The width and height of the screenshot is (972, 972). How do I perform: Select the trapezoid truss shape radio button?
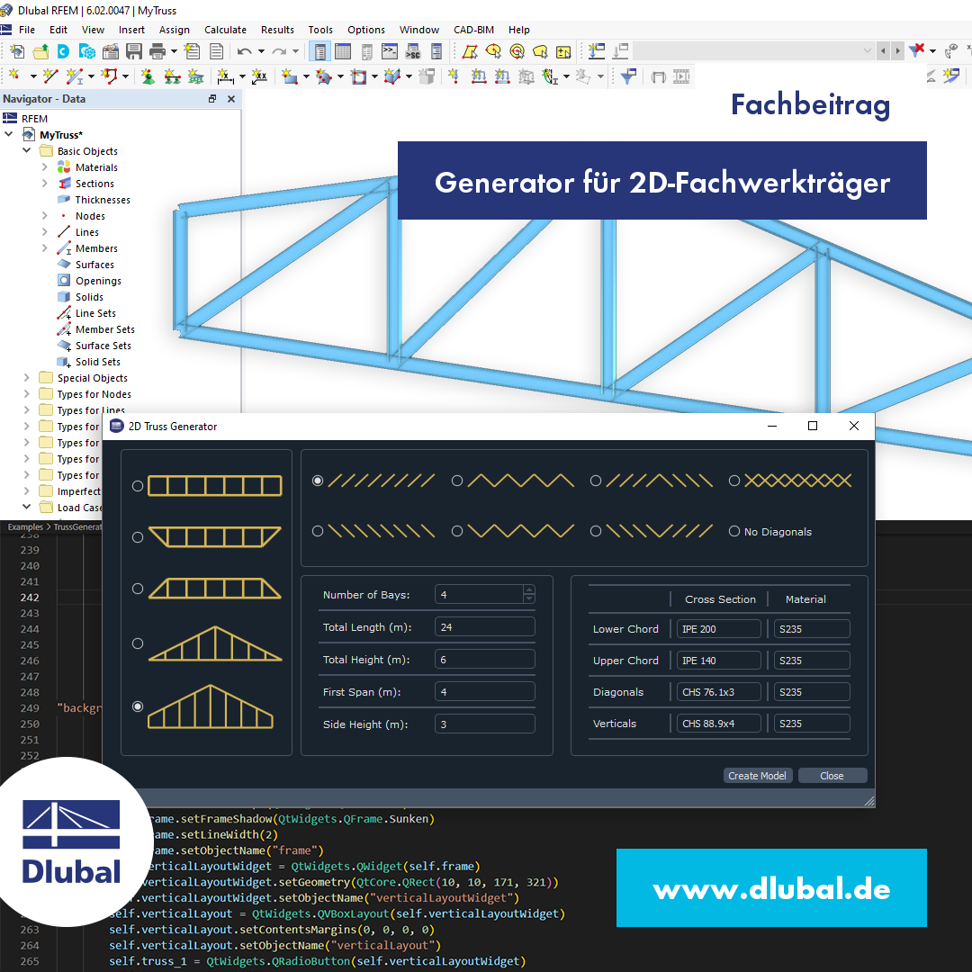click(x=138, y=589)
